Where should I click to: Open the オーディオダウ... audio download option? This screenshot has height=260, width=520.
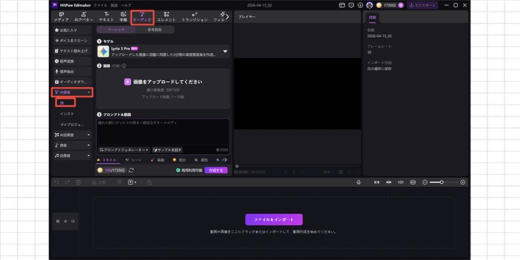click(72, 82)
